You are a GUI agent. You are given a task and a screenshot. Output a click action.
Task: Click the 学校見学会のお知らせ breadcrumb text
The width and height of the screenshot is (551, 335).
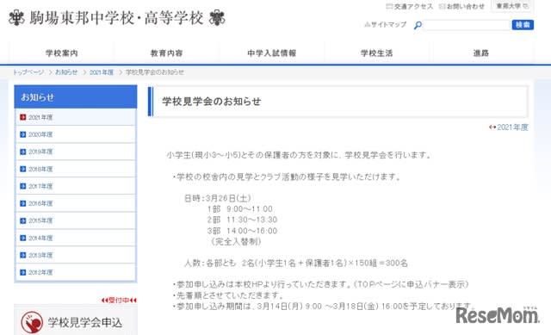coord(155,72)
